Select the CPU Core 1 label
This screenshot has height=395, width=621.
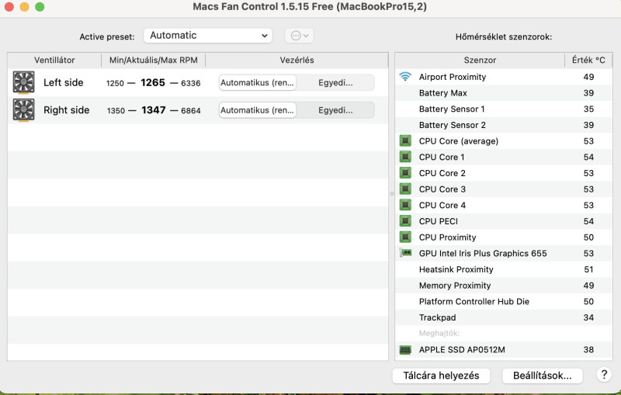coord(442,157)
